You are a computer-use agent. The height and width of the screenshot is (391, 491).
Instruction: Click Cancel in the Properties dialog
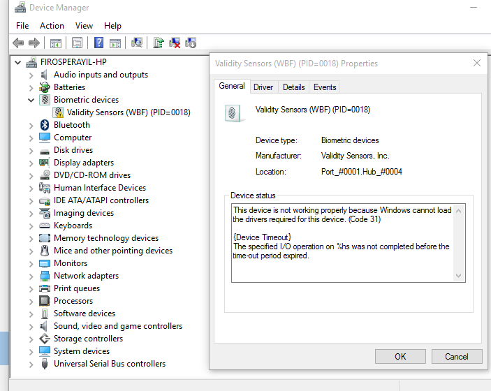pos(457,357)
